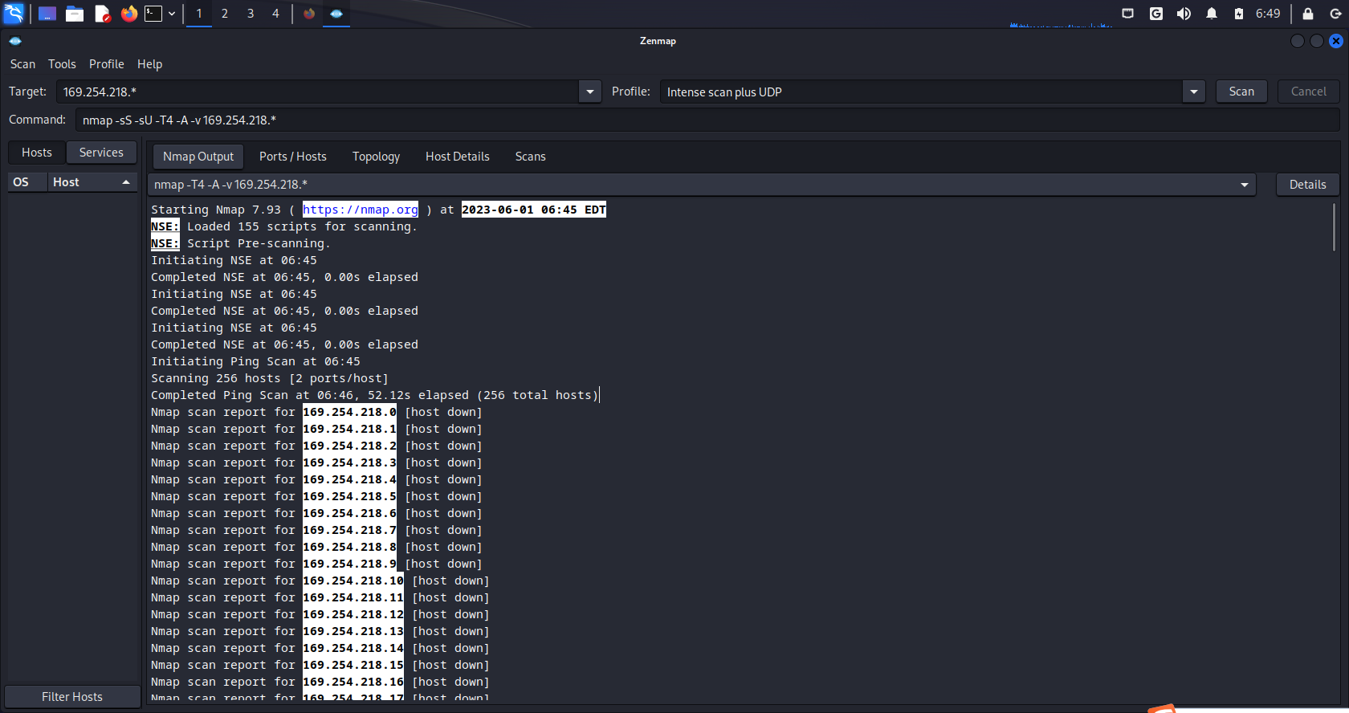The height and width of the screenshot is (713, 1349).
Task: Open the Tools menu
Action: [62, 64]
